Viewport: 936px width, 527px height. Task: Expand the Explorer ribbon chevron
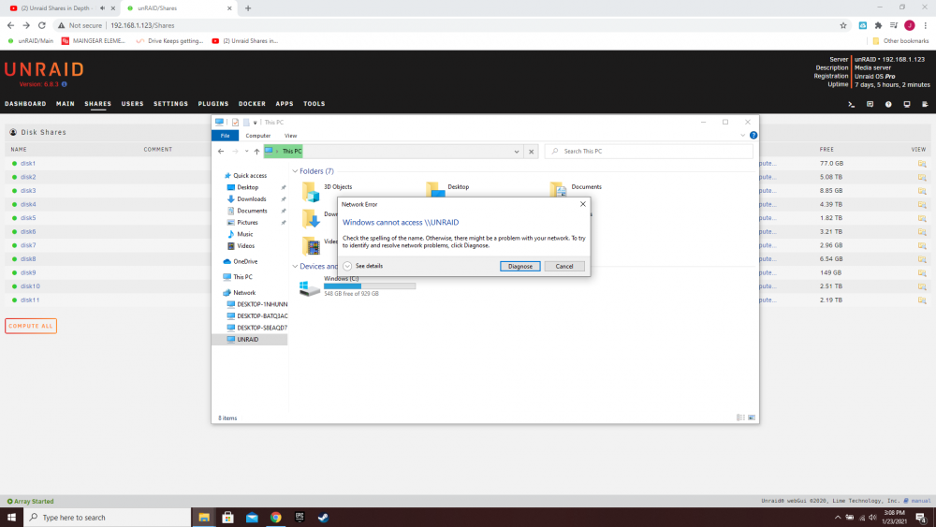click(742, 136)
